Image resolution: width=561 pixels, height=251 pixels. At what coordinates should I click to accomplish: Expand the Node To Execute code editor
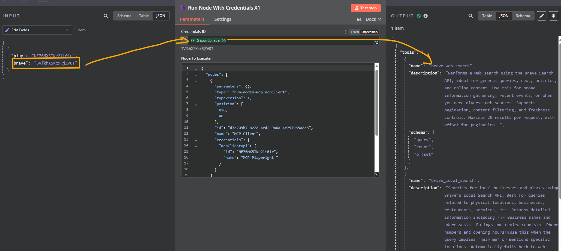click(x=377, y=175)
